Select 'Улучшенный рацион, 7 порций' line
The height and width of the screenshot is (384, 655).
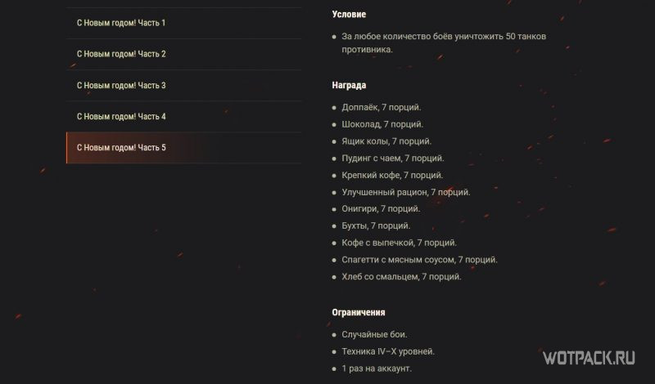(x=406, y=192)
